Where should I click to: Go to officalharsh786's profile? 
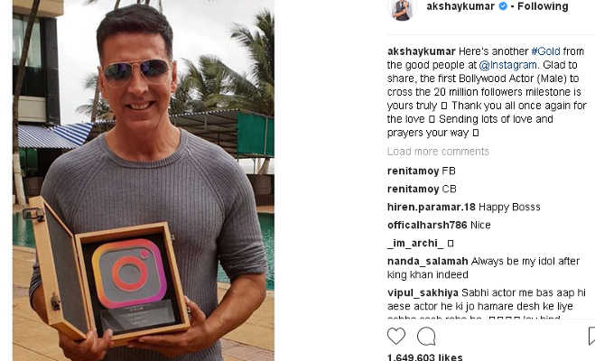point(427,226)
